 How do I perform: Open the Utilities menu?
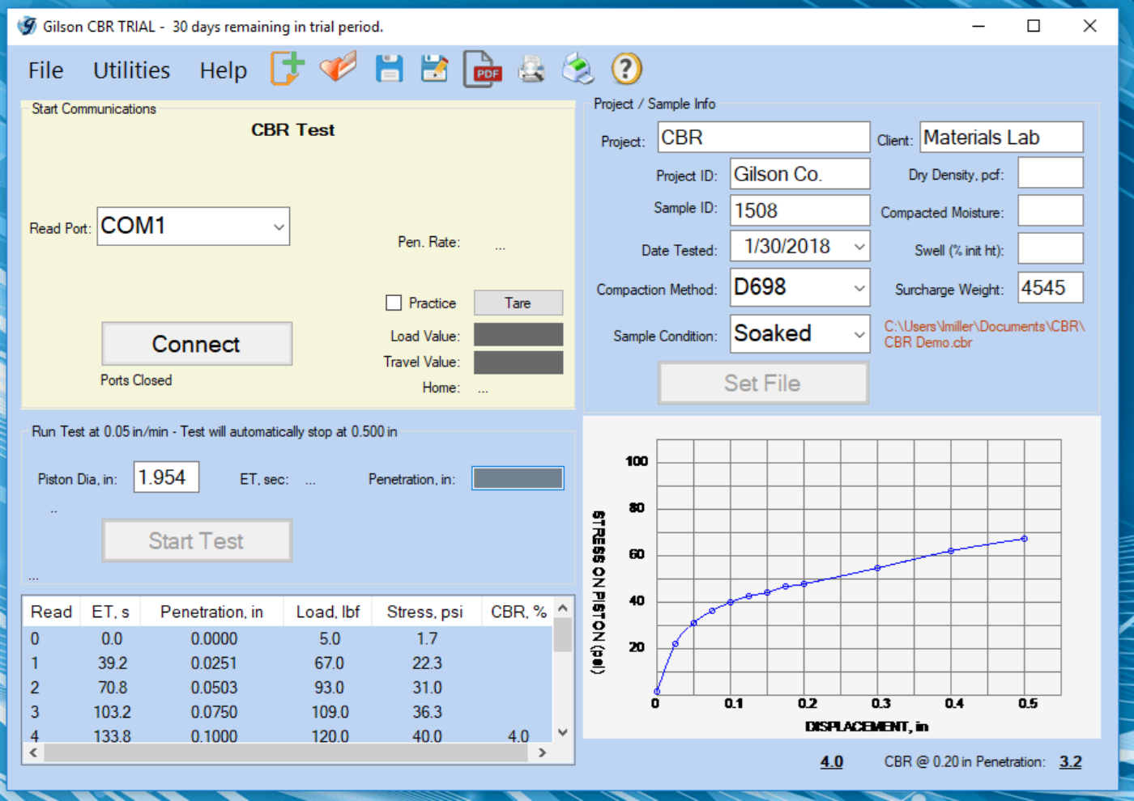[132, 70]
